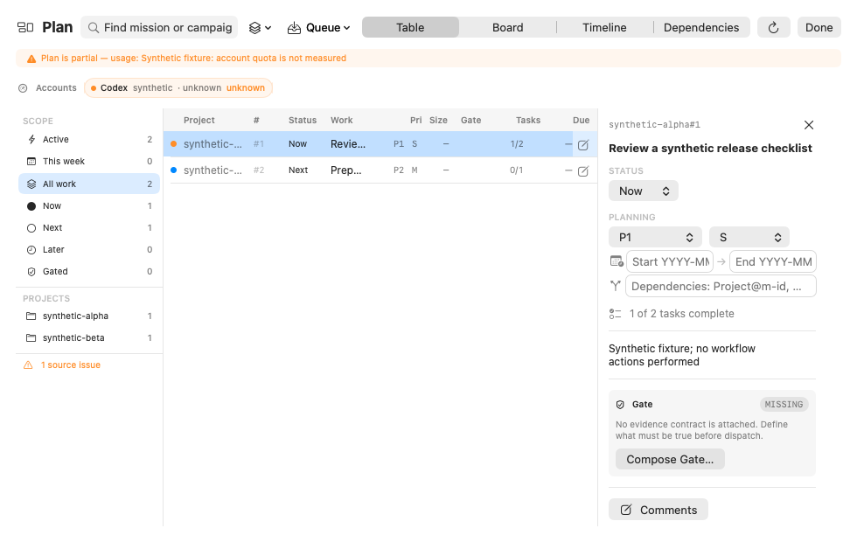Click the Dependencies input field
This screenshot has width=857, height=542.
pyautogui.click(x=721, y=287)
